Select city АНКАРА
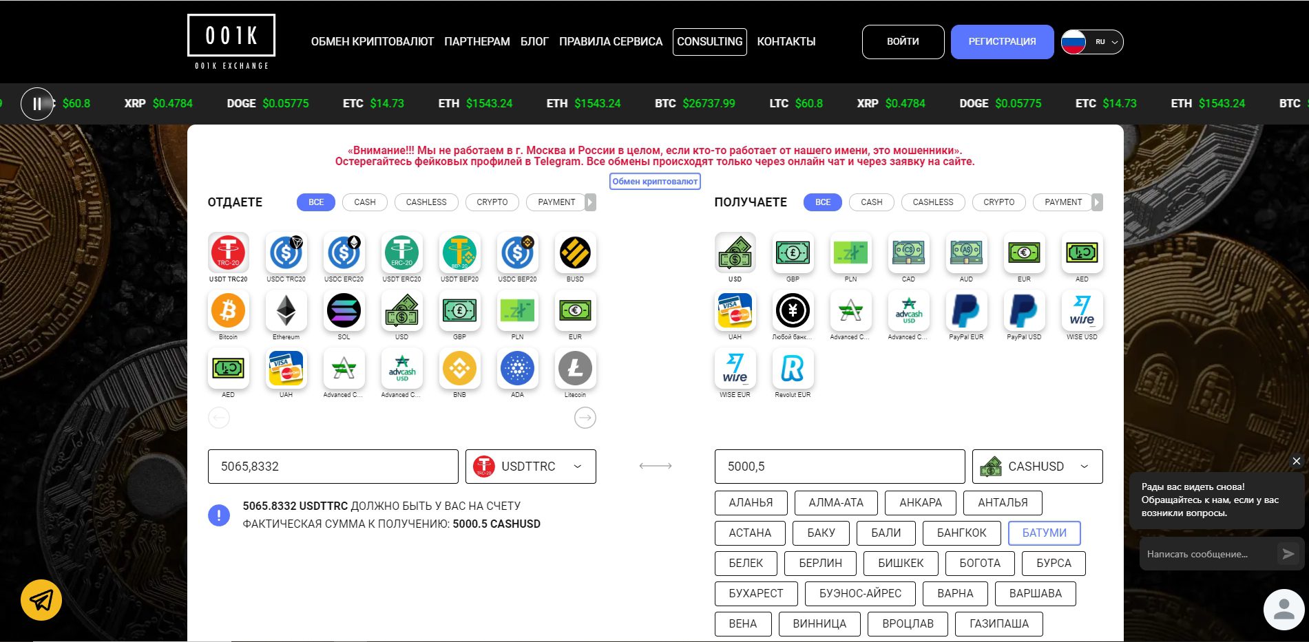Image resolution: width=1309 pixels, height=642 pixels. (x=921, y=503)
